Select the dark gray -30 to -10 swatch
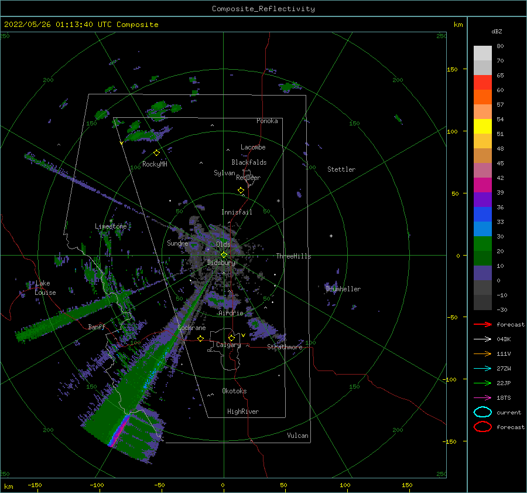527x493 pixels. [x=482, y=302]
